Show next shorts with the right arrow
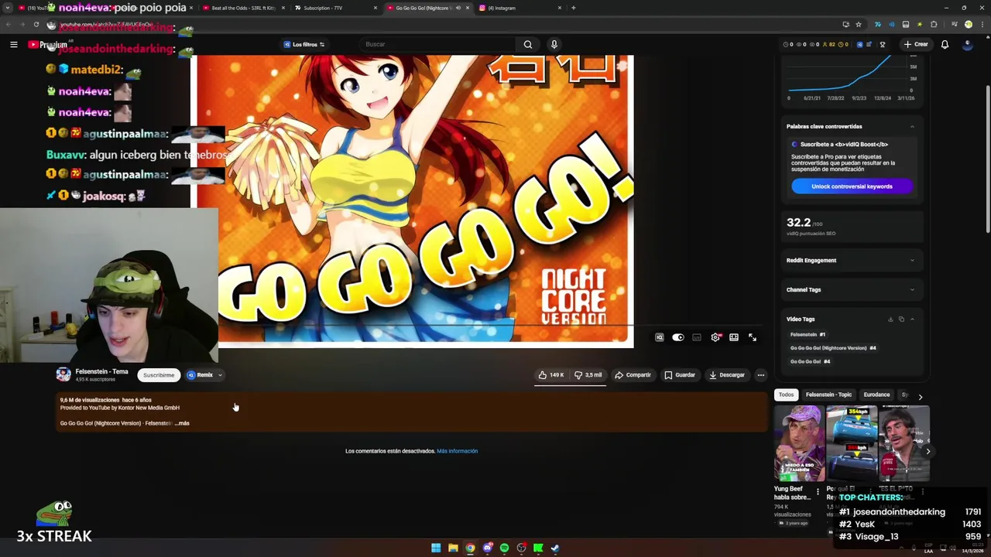Viewport: 991px width, 557px height. click(928, 451)
